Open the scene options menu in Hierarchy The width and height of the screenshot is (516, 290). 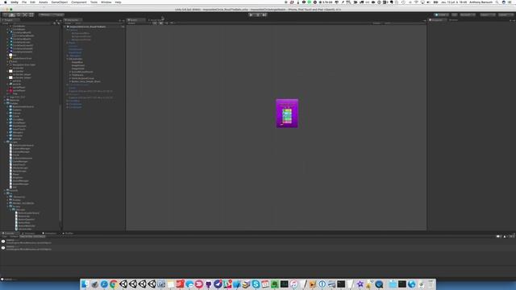(123, 27)
